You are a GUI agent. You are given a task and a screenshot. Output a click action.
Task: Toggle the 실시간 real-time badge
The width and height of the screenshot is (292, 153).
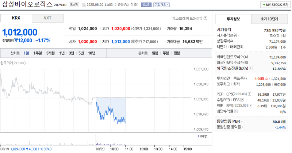[x=146, y=5]
